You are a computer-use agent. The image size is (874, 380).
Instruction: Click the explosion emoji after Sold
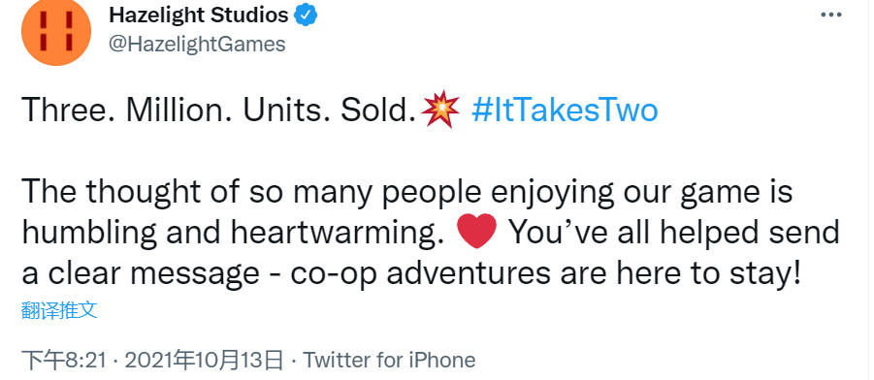click(x=440, y=109)
